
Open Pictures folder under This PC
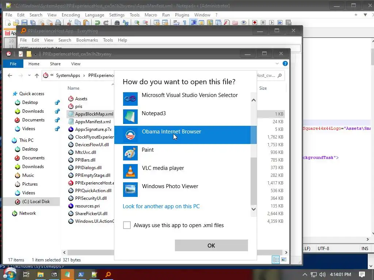30,184
